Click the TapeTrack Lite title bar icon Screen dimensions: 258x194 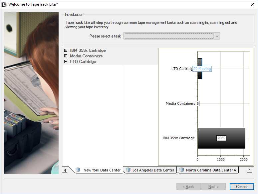(4, 4)
